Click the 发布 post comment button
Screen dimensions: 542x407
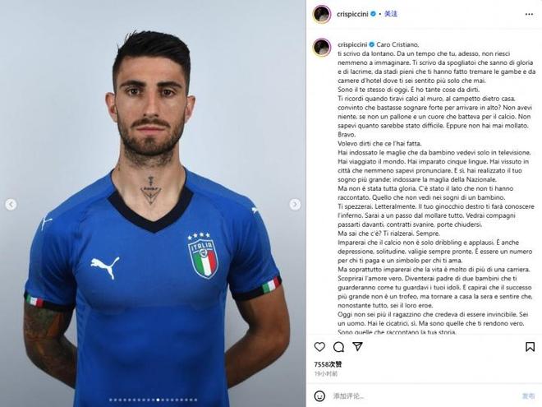pos(528,395)
